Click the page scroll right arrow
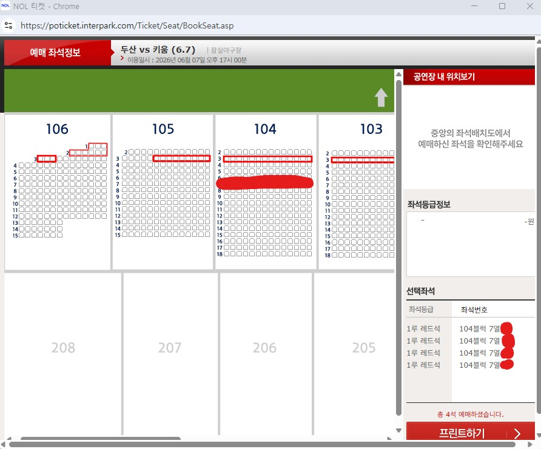This screenshot has height=449, width=541. [x=531, y=445]
